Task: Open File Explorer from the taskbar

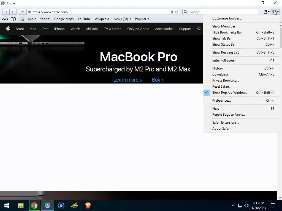Action: (x=20, y=206)
